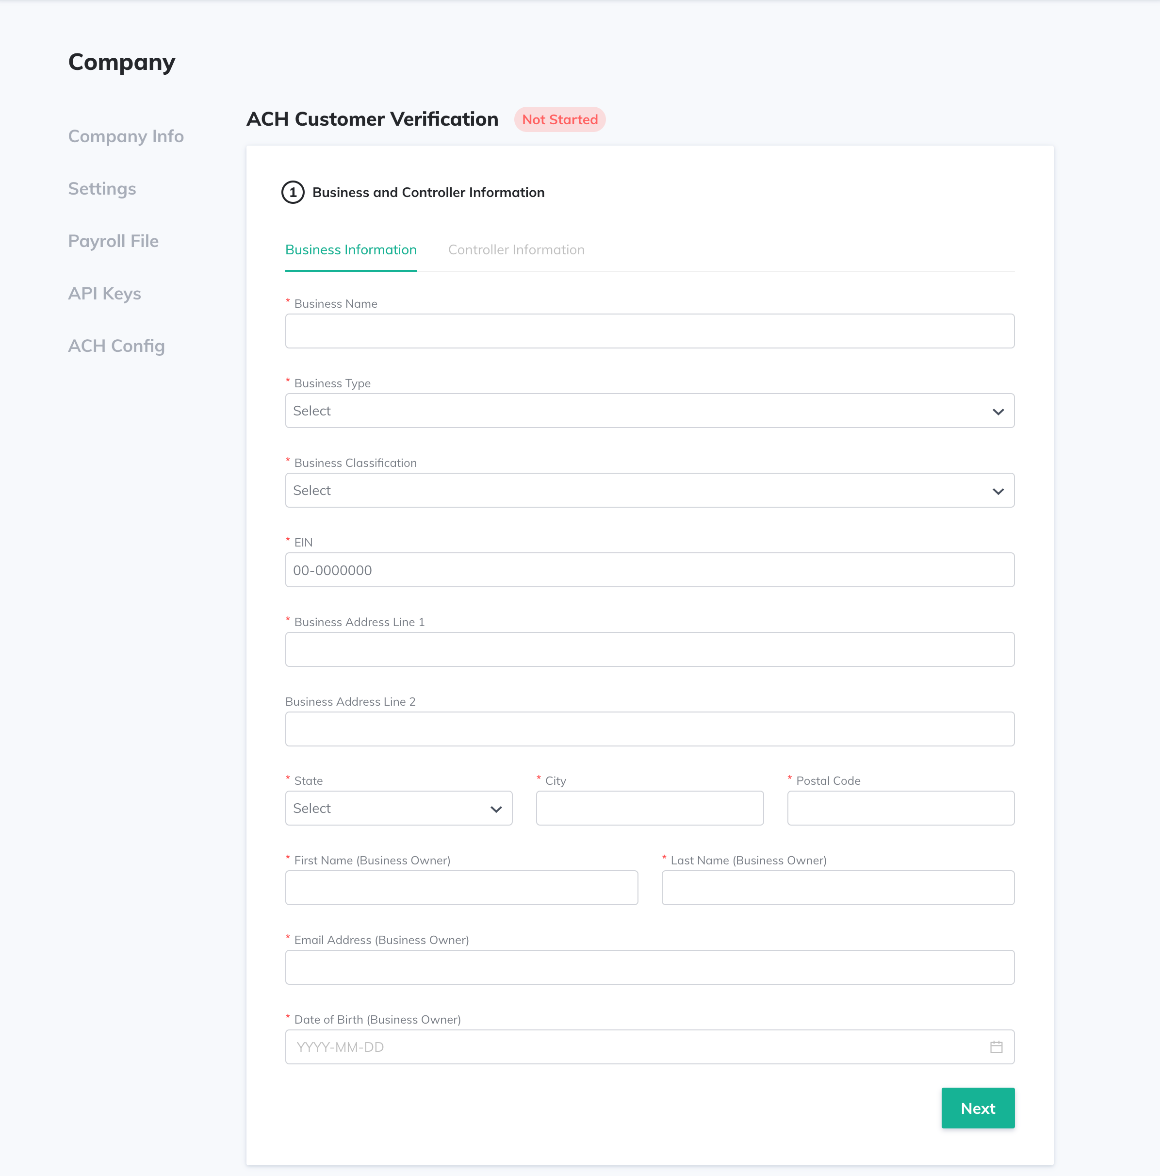Open Settings from the sidebar

(x=101, y=189)
